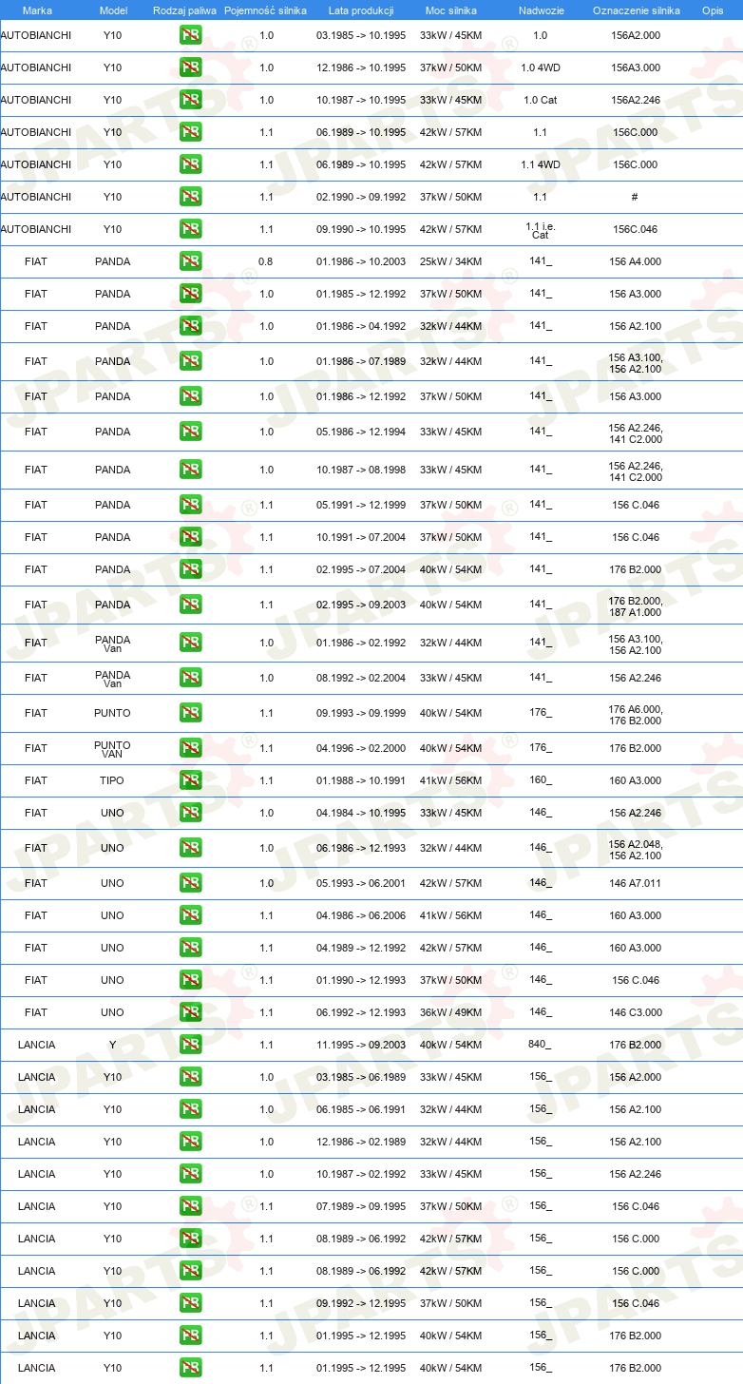This screenshot has width=743, height=1384.
Task: Click the date cell 01.1986 -> 07.1989
Action: click(x=361, y=361)
